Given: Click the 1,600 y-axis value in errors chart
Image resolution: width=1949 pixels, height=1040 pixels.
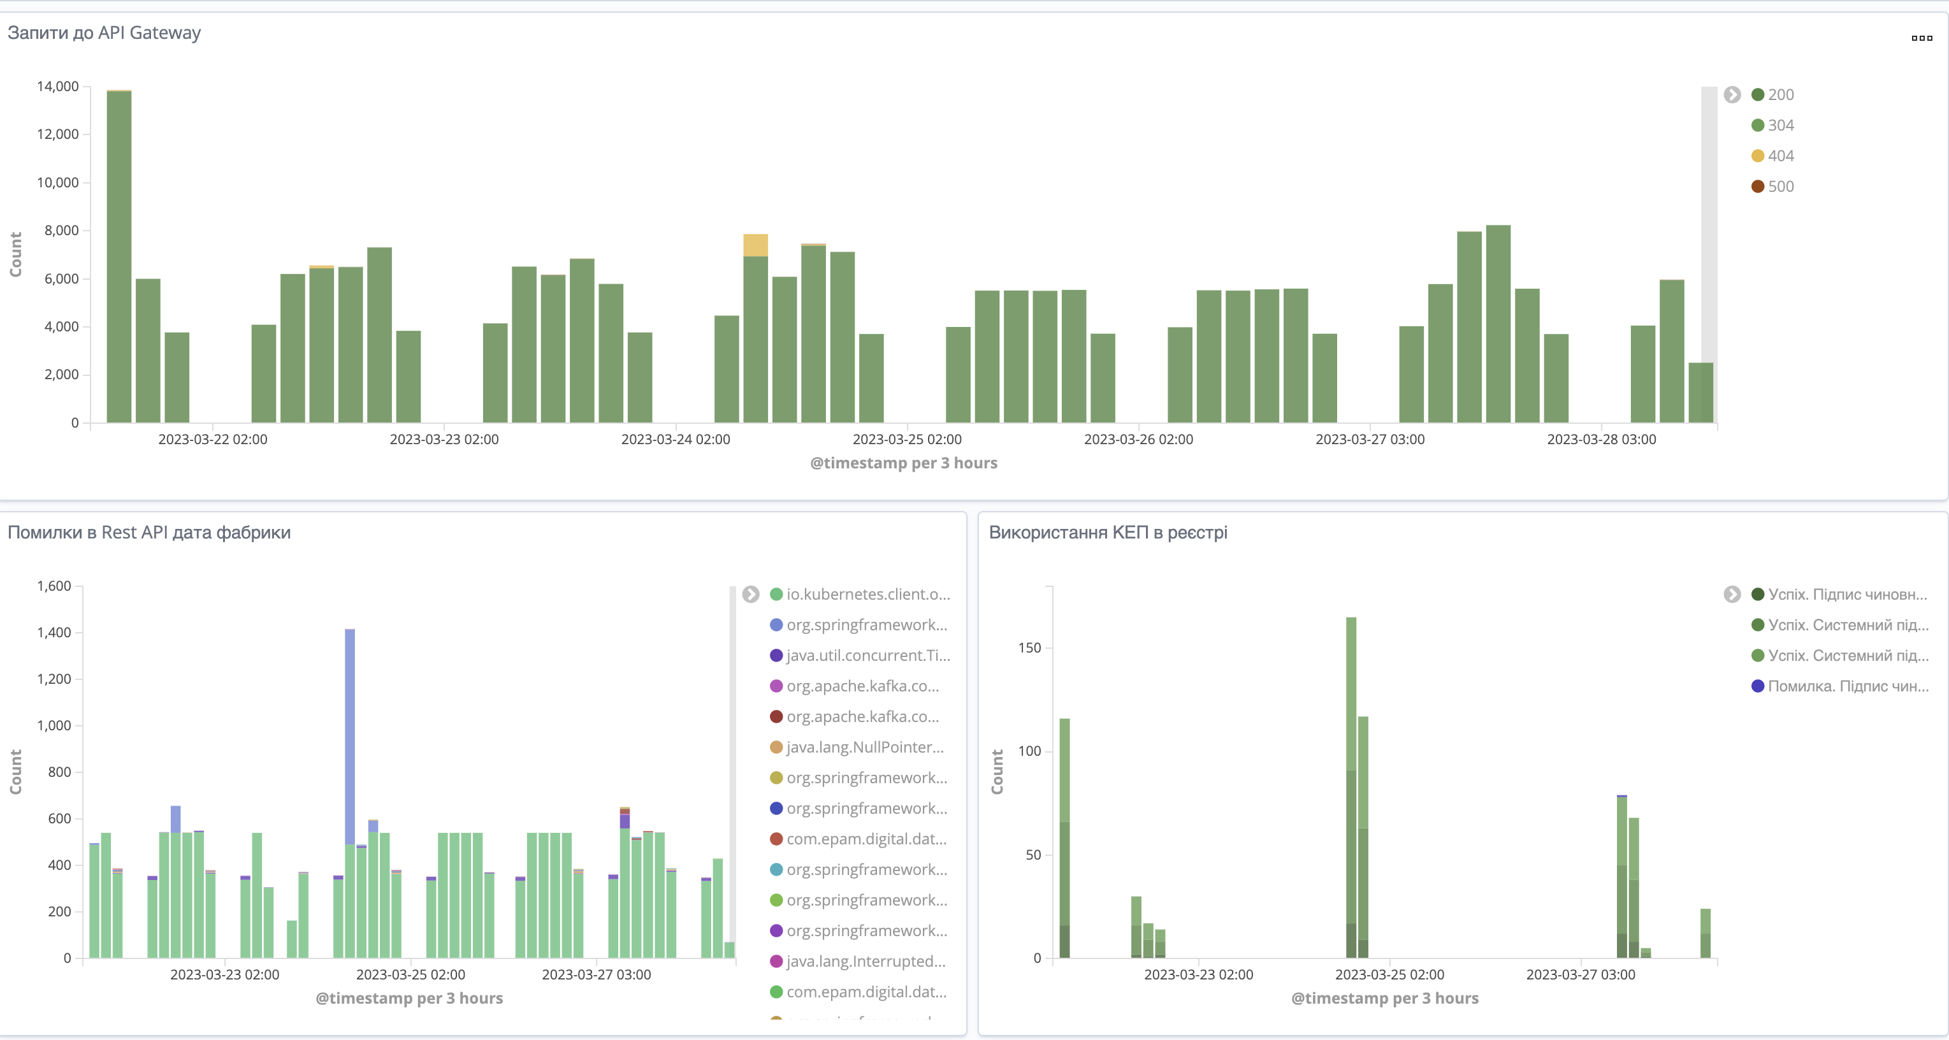Looking at the screenshot, I should (54, 586).
